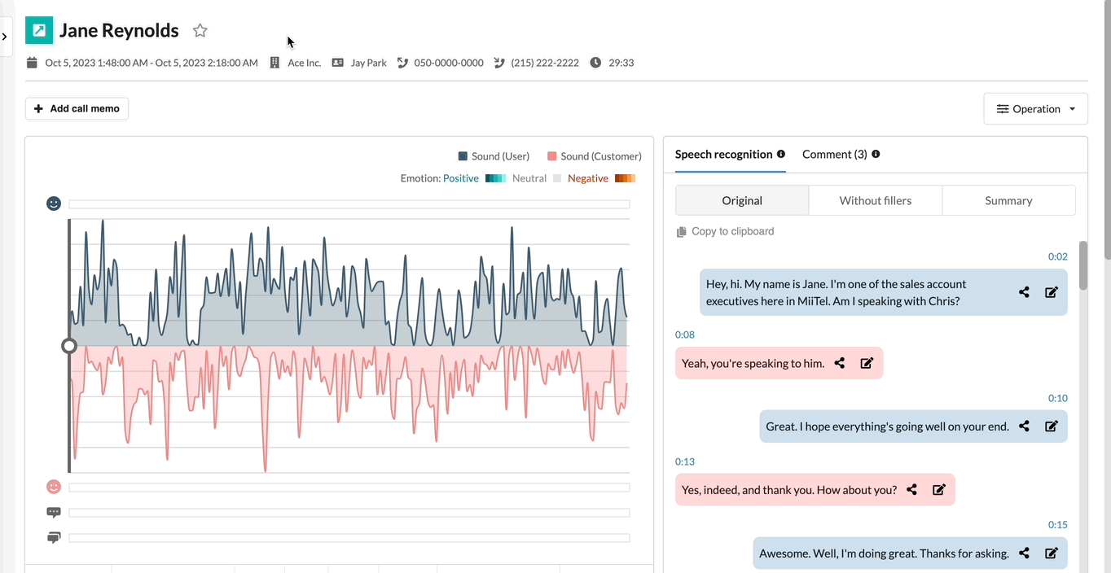
Task: Share the "Great. I hope everything's going well" line
Action: pos(1024,426)
